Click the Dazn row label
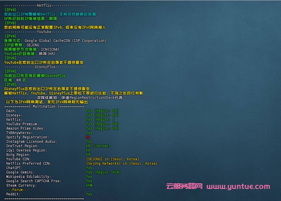Image resolution: width=281 pixels, height=201 pixels. [x=11, y=111]
